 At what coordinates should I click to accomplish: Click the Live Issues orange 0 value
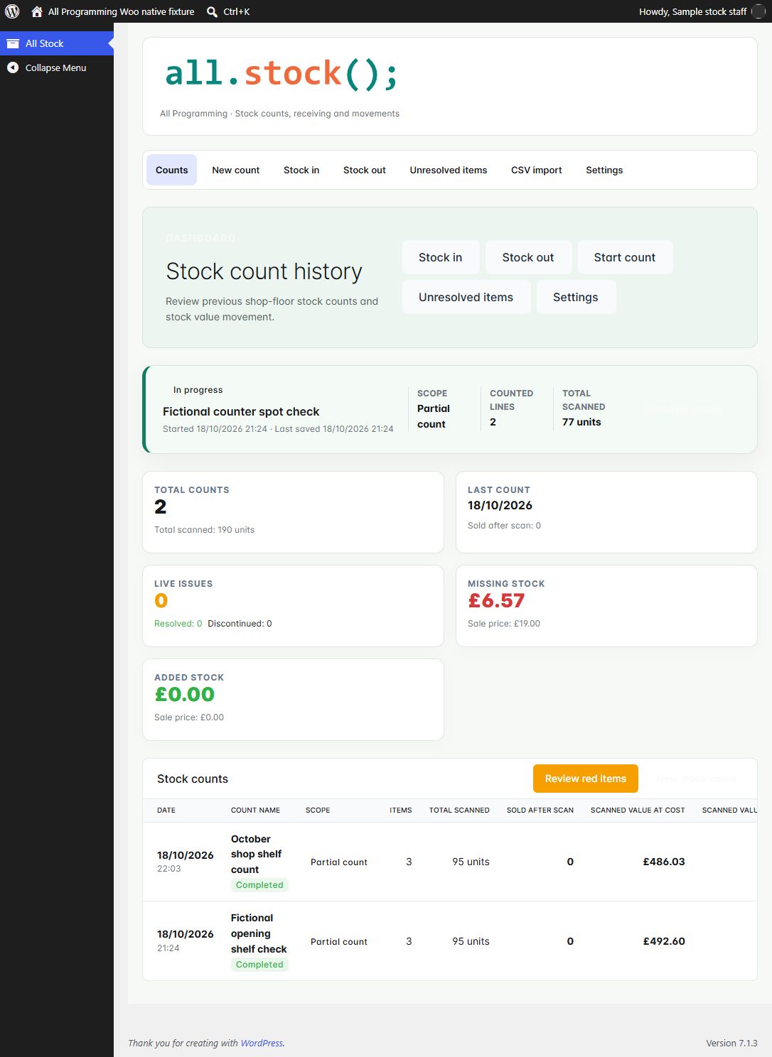click(161, 601)
